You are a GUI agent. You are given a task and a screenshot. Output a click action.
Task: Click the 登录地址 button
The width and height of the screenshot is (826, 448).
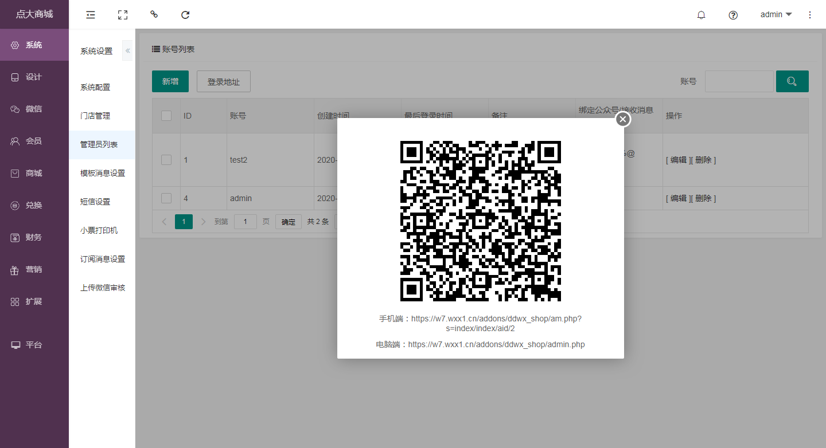tap(224, 81)
